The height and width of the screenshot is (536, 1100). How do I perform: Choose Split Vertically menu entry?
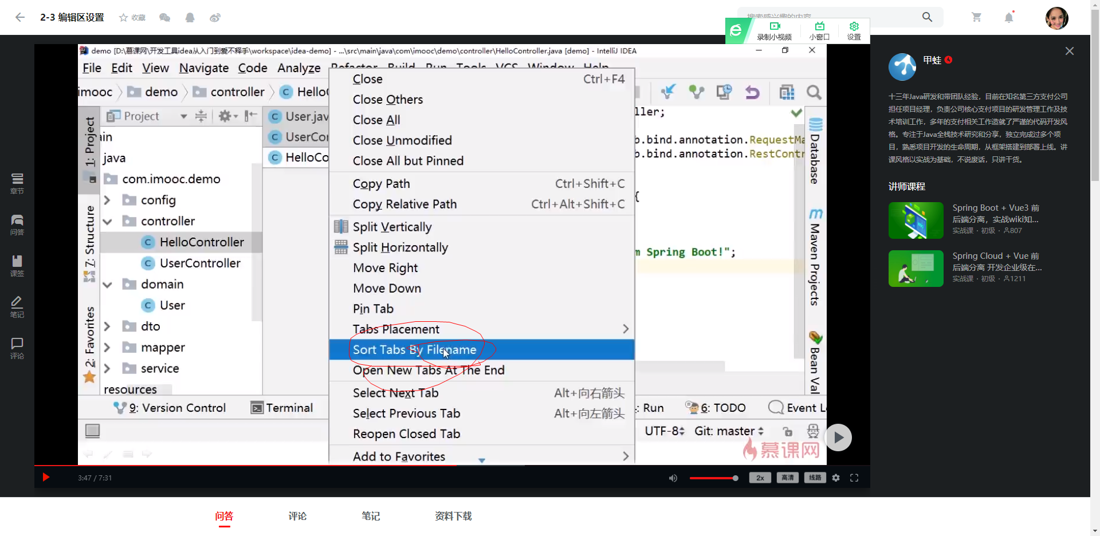pyautogui.click(x=482, y=227)
